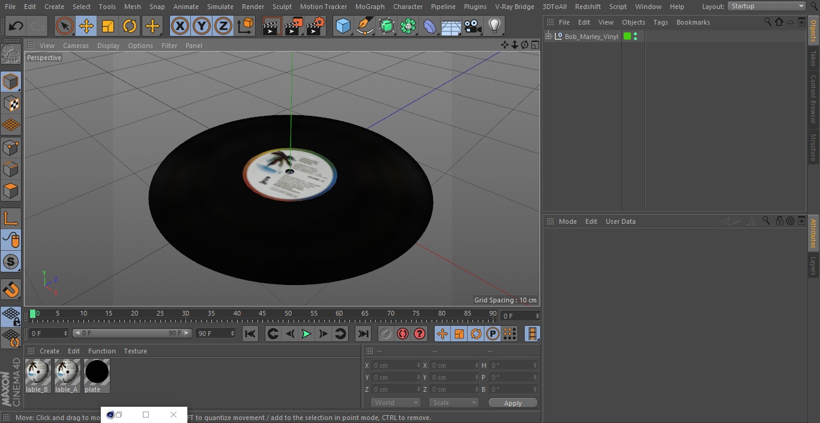Toggle X axis lock
This screenshot has width=820, height=423.
[180, 26]
